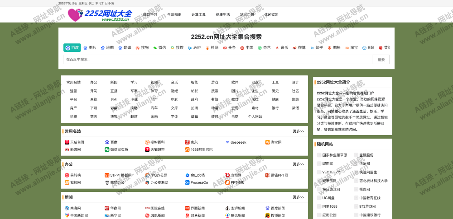
Task: Switch search to the B站 tab
Action: click(x=368, y=48)
